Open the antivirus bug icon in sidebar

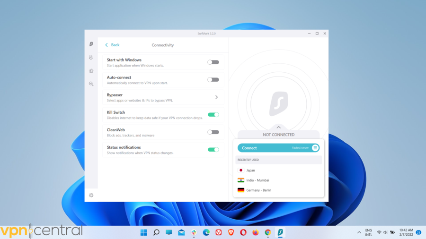tap(91, 71)
